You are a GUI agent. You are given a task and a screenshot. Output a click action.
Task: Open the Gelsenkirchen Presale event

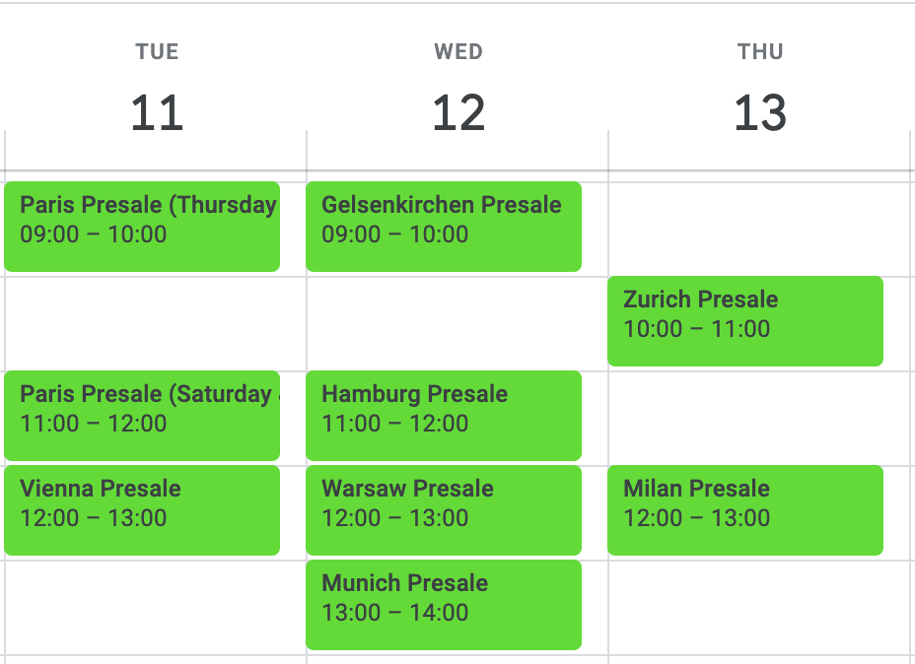[x=444, y=226]
